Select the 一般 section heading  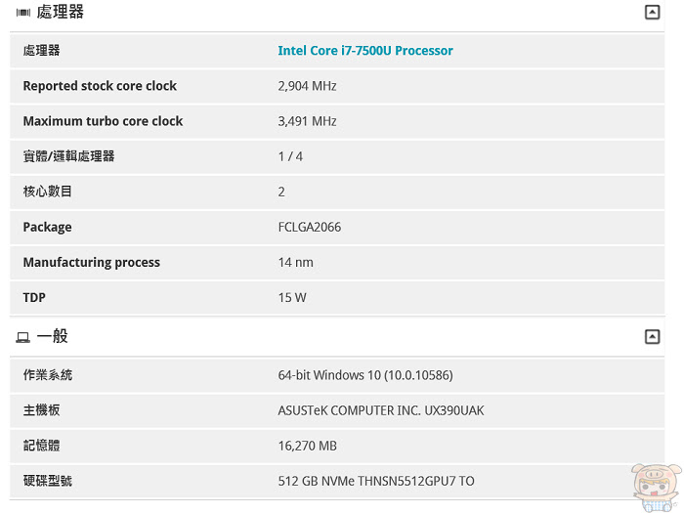[53, 336]
